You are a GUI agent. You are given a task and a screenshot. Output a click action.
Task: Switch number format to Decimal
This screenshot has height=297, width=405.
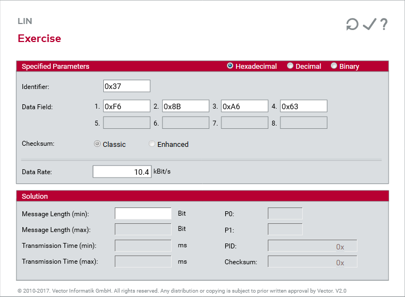tap(290, 66)
